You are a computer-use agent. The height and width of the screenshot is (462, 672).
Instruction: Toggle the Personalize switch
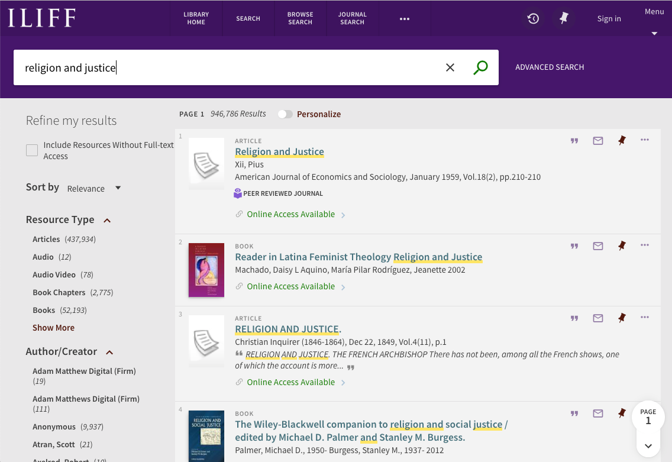(x=285, y=114)
